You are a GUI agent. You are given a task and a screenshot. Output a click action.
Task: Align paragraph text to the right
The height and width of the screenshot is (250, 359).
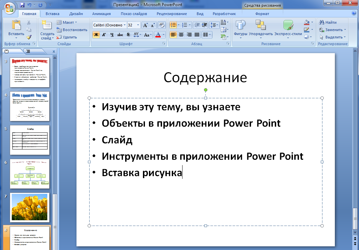tap(189, 35)
